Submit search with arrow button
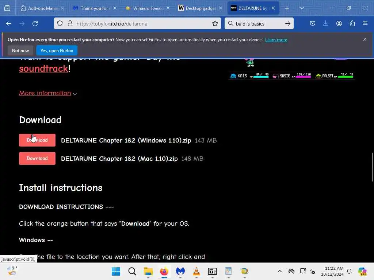 point(288,24)
